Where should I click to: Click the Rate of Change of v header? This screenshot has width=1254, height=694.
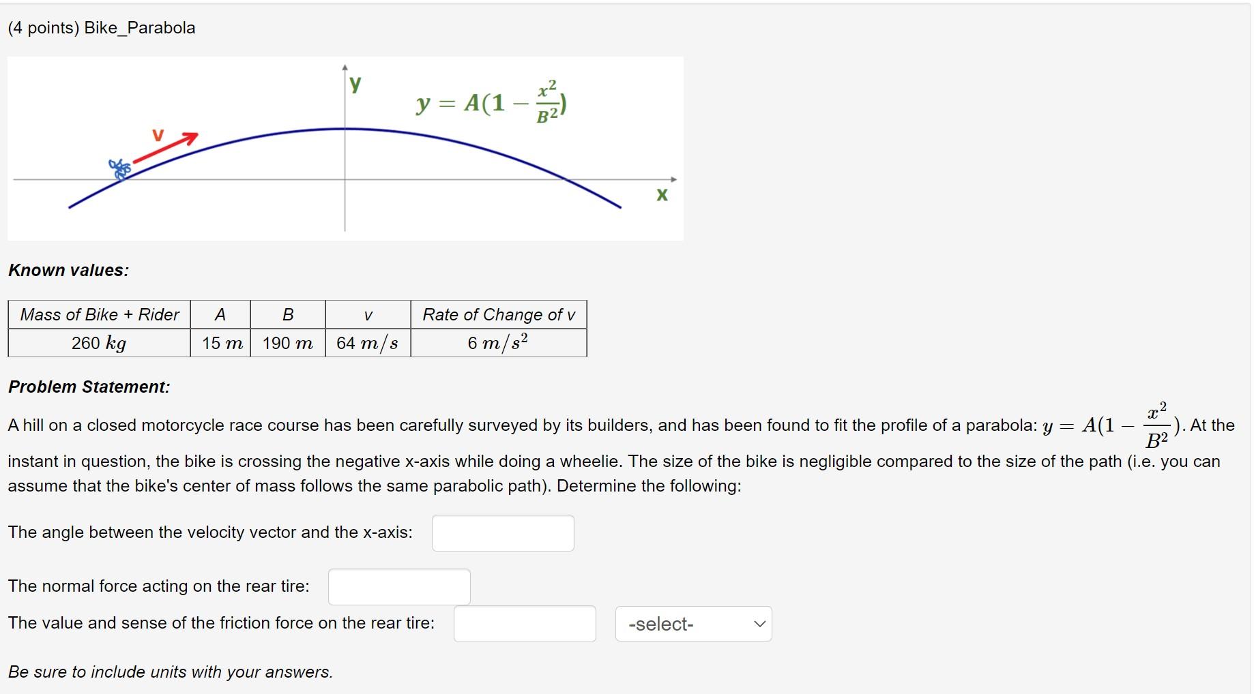click(x=499, y=314)
